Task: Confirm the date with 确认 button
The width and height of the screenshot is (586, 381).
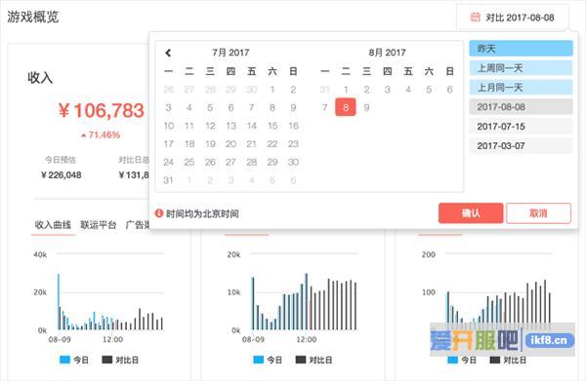Action: [x=471, y=213]
